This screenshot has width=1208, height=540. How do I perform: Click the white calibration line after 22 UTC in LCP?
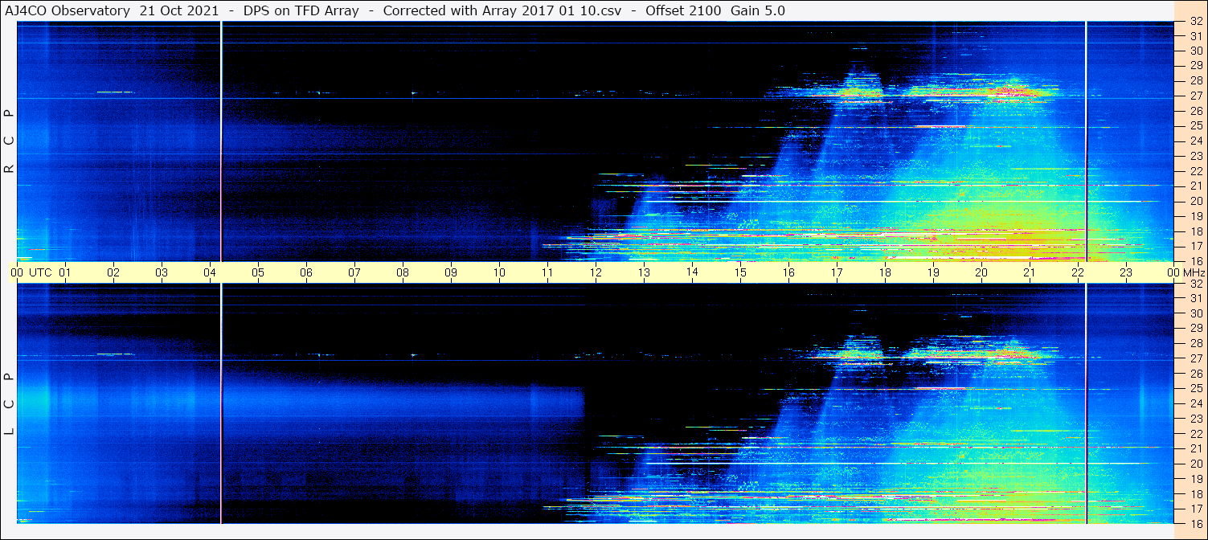point(1086,404)
